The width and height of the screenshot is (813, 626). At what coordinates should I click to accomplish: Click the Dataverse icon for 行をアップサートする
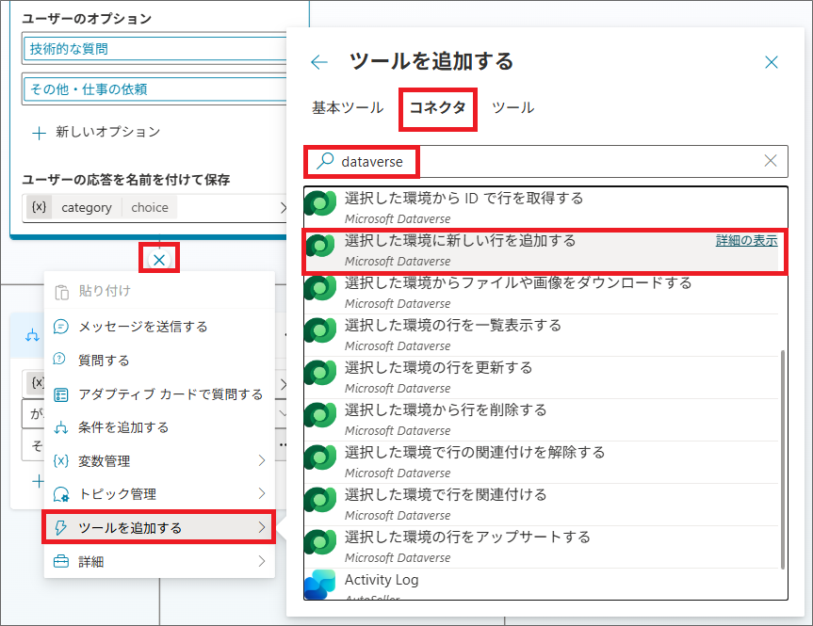pyautogui.click(x=320, y=543)
